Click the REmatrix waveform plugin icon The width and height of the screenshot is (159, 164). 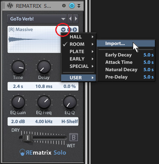click(10, 6)
